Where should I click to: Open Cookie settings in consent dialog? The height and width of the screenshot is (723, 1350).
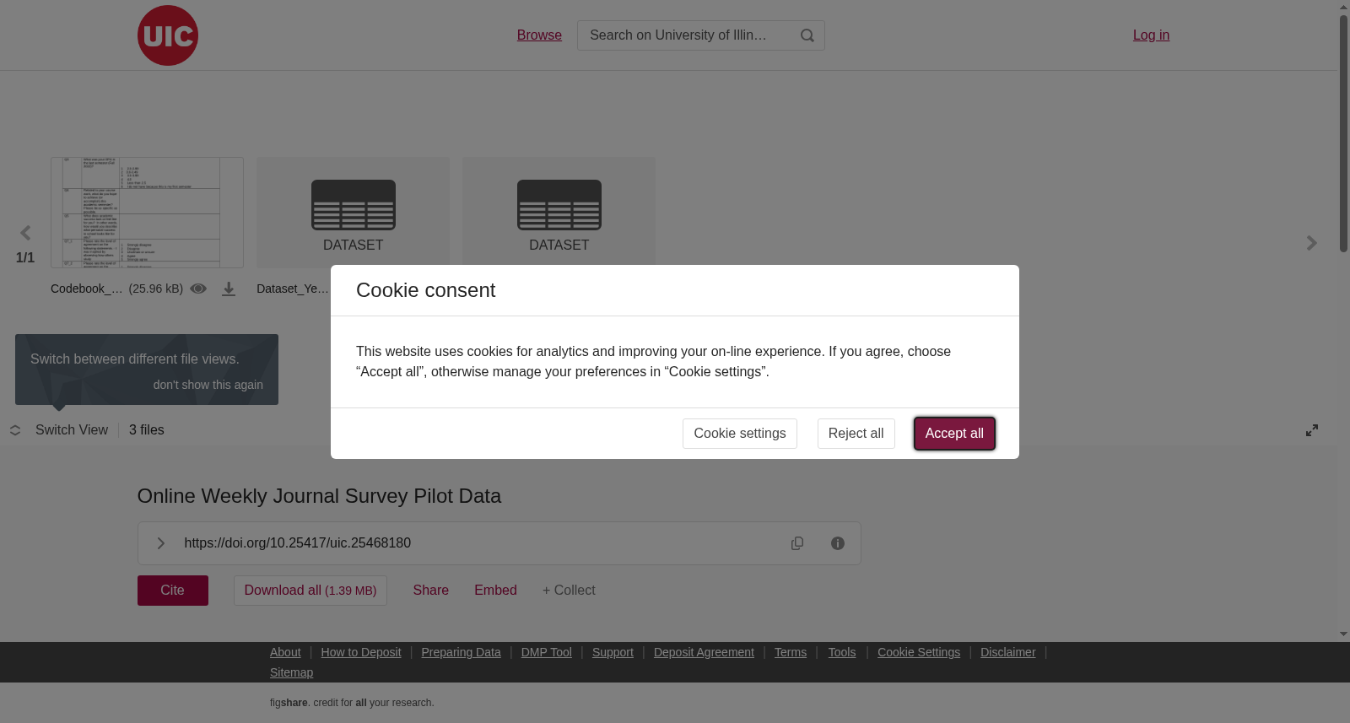(740, 434)
